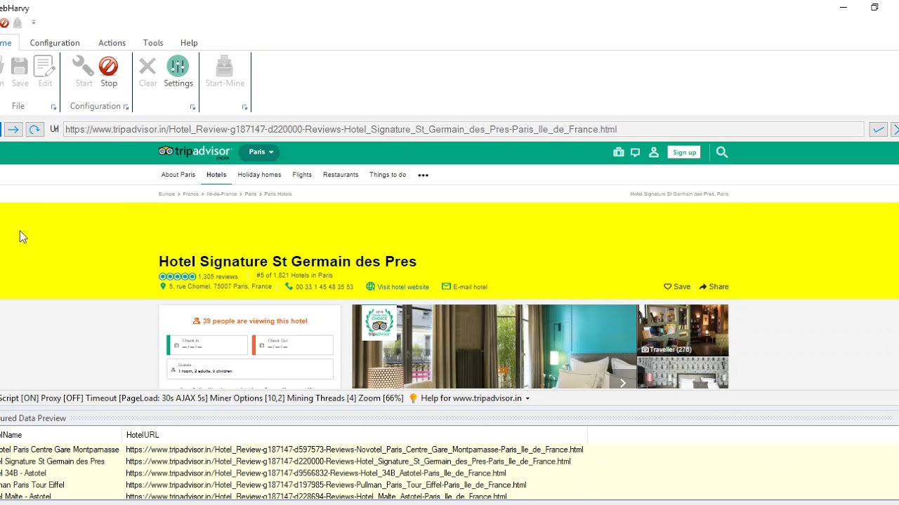Click the TripAdvisor search magnifier icon
The width and height of the screenshot is (899, 505).
722,152
